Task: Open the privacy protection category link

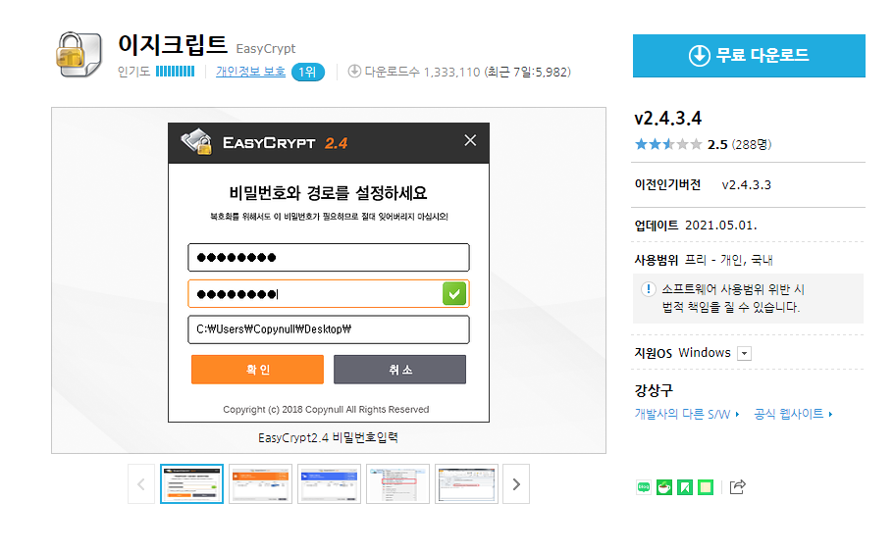Action: coord(250,72)
